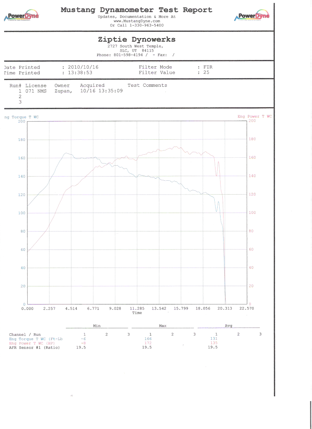This screenshot has height=429, width=312.
Task: Select the minimum power value '-8'
Action: pos(83,343)
